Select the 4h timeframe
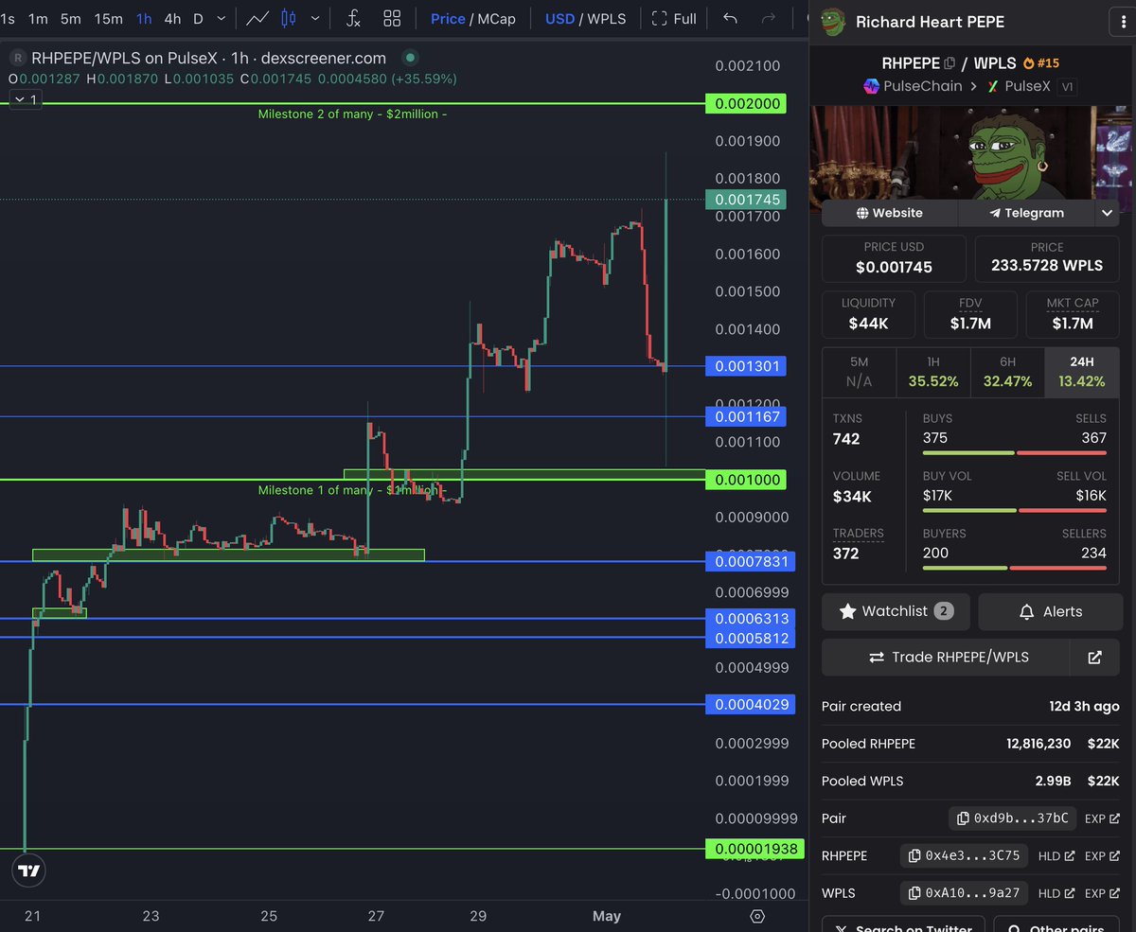The height and width of the screenshot is (932, 1136). (172, 18)
